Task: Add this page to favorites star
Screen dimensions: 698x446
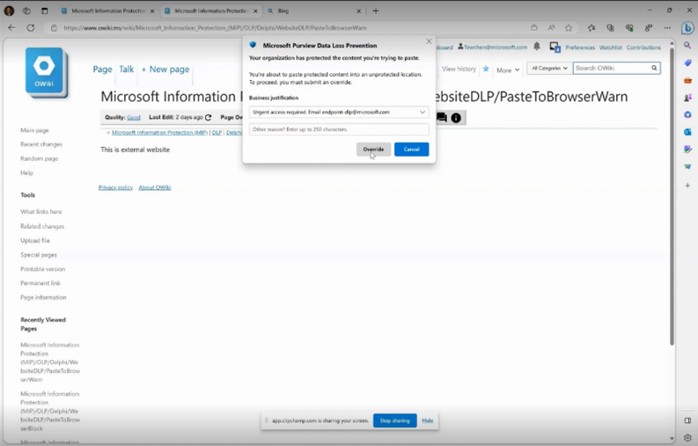Action: tap(569, 27)
